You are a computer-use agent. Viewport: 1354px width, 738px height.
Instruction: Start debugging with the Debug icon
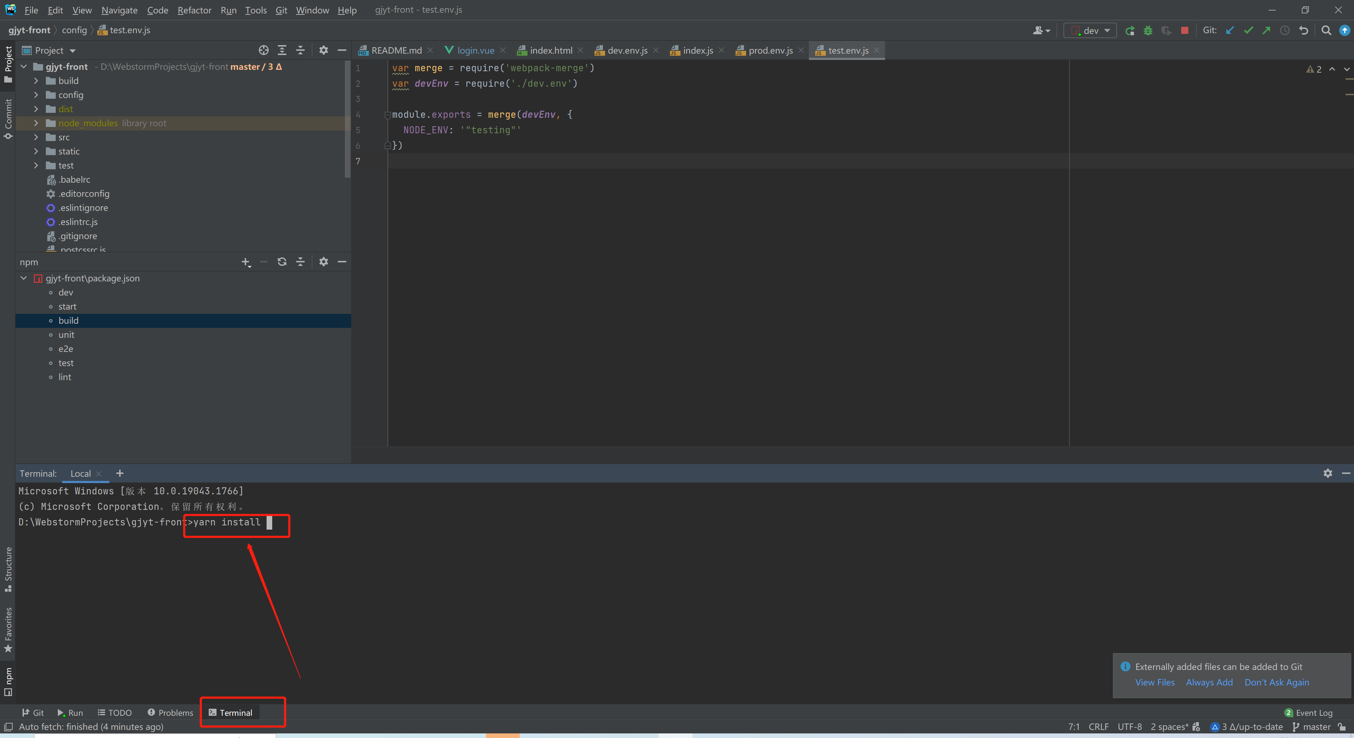point(1148,30)
